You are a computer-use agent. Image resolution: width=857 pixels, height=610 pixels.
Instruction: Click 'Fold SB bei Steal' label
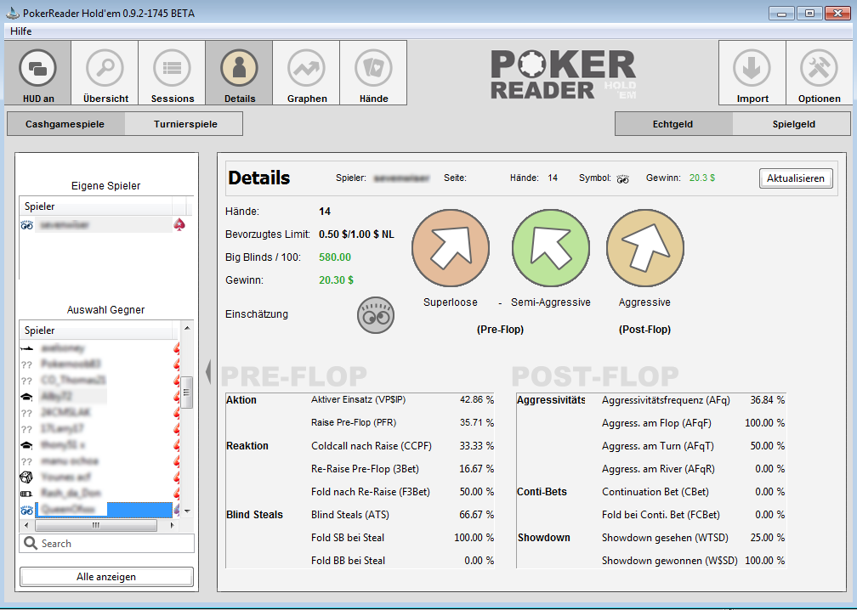click(x=348, y=538)
